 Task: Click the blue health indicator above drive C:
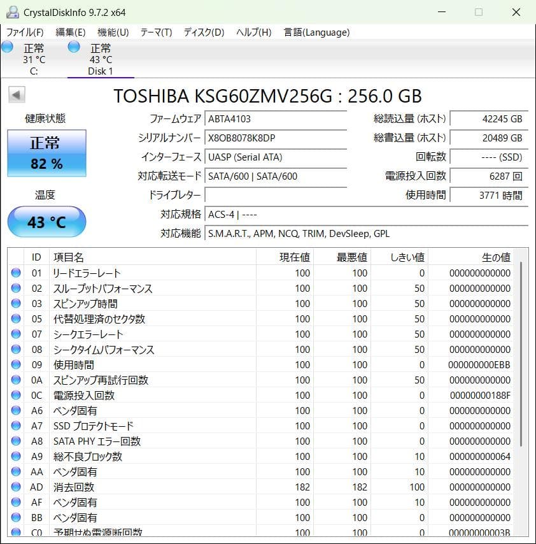click(x=8, y=47)
